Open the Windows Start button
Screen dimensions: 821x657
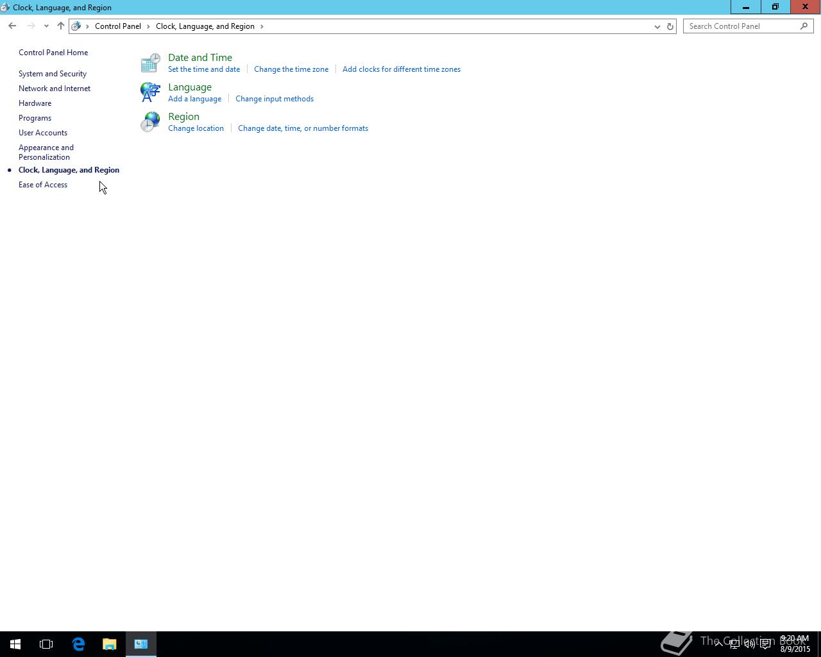click(15, 644)
